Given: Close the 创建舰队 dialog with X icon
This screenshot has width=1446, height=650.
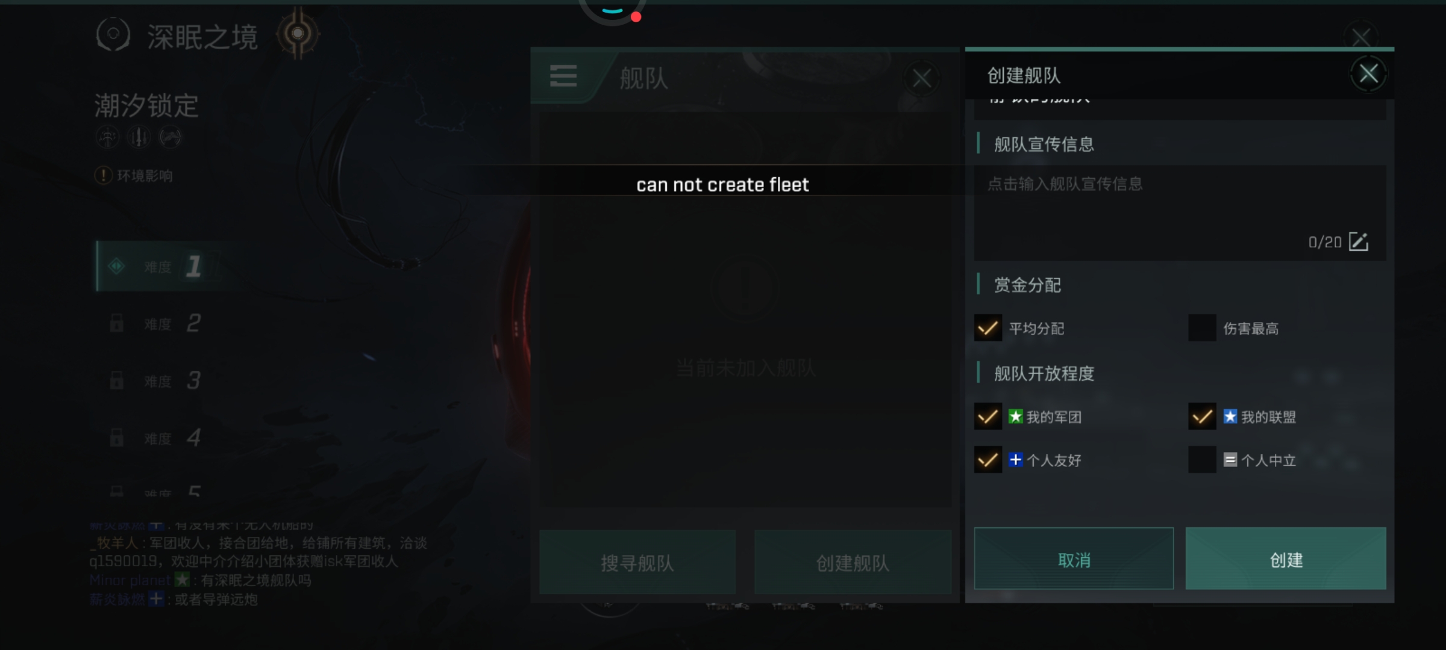Looking at the screenshot, I should click(1368, 74).
